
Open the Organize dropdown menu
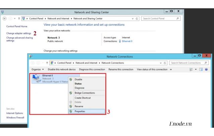pos(38,69)
